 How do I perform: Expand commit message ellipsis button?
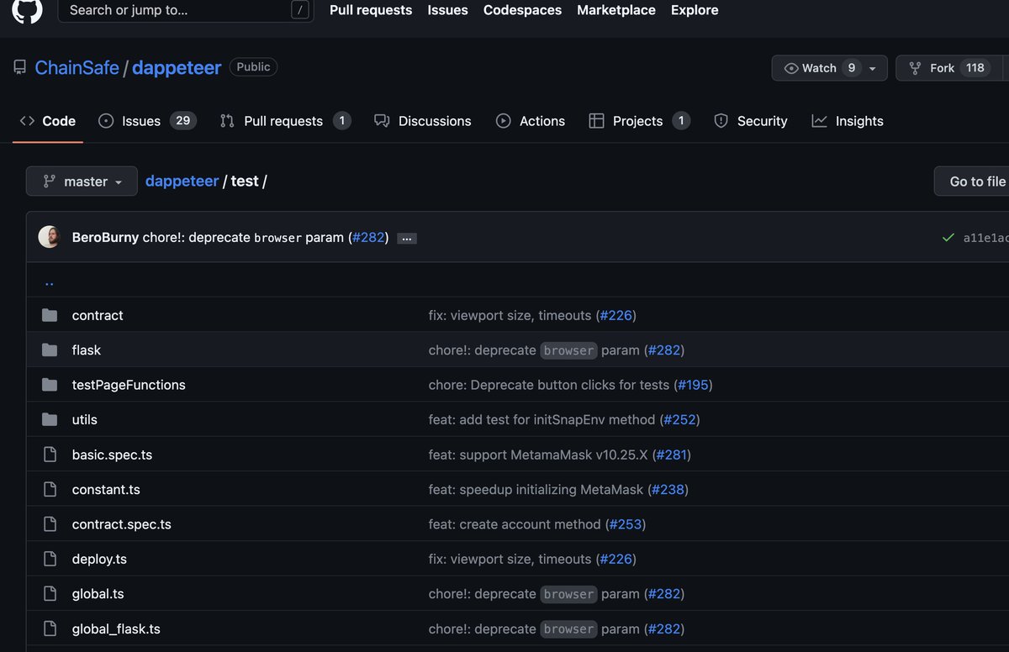(407, 239)
